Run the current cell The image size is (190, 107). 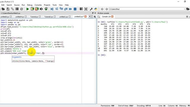pos(32,9)
